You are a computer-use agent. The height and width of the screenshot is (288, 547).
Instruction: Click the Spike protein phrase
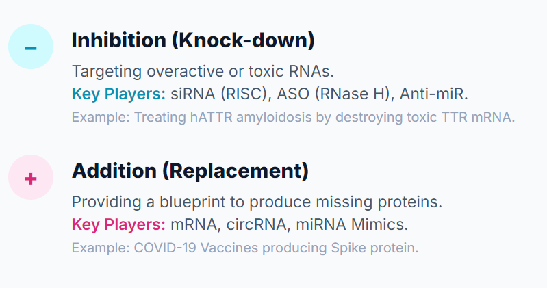[374, 248]
